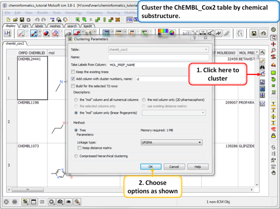Click the save icon in top toolbar

[22, 20]
